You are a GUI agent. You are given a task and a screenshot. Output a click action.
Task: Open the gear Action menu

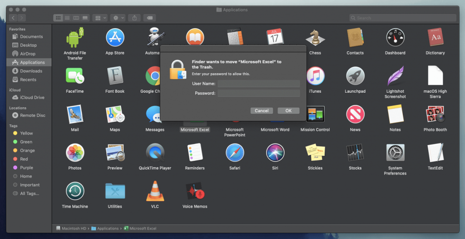(118, 18)
